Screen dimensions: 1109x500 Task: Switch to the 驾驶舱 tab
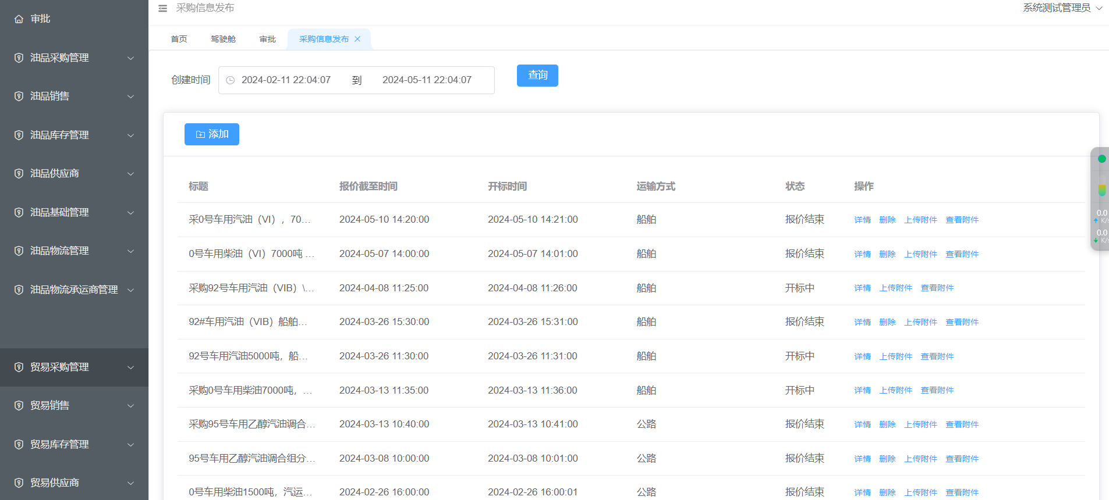[x=223, y=39]
